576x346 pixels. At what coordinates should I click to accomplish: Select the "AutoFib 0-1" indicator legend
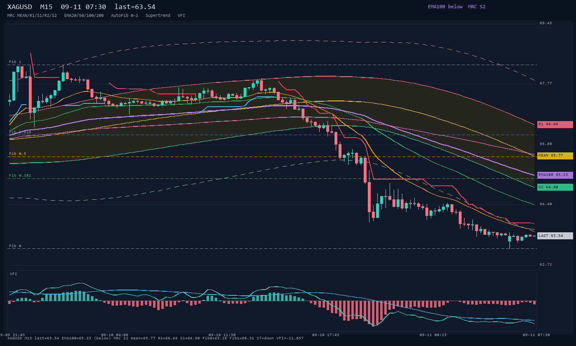pyautogui.click(x=125, y=16)
